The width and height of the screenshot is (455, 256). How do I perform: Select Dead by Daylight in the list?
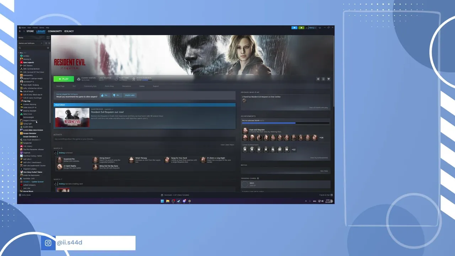coord(30,111)
